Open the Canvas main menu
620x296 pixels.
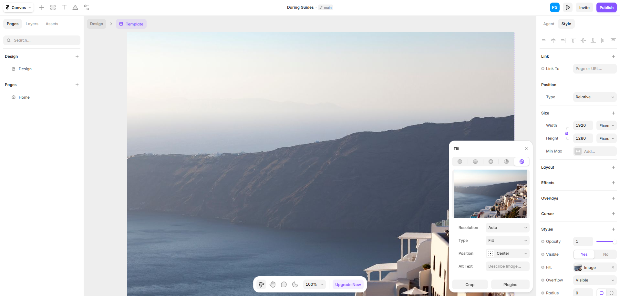coord(18,7)
